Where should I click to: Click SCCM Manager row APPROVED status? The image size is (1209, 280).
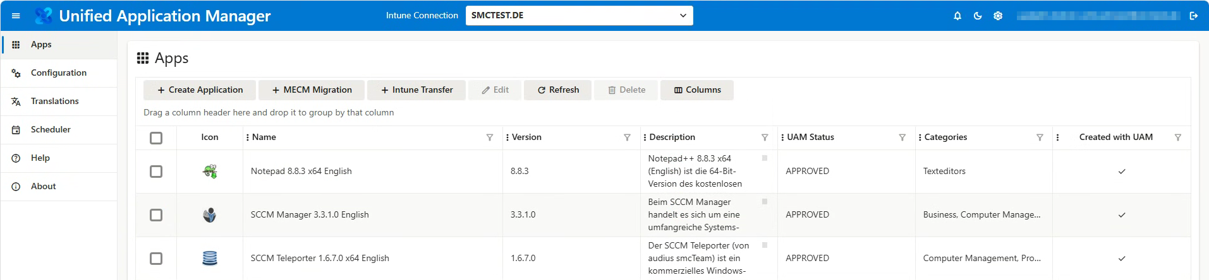(x=807, y=215)
